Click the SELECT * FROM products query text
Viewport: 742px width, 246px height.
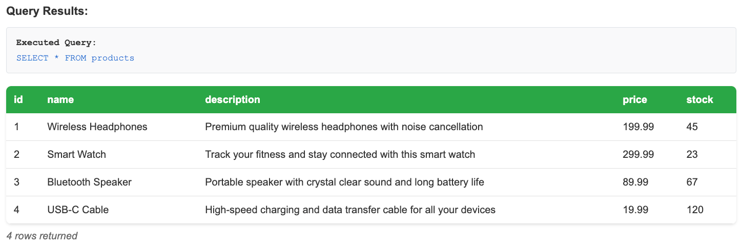point(75,58)
